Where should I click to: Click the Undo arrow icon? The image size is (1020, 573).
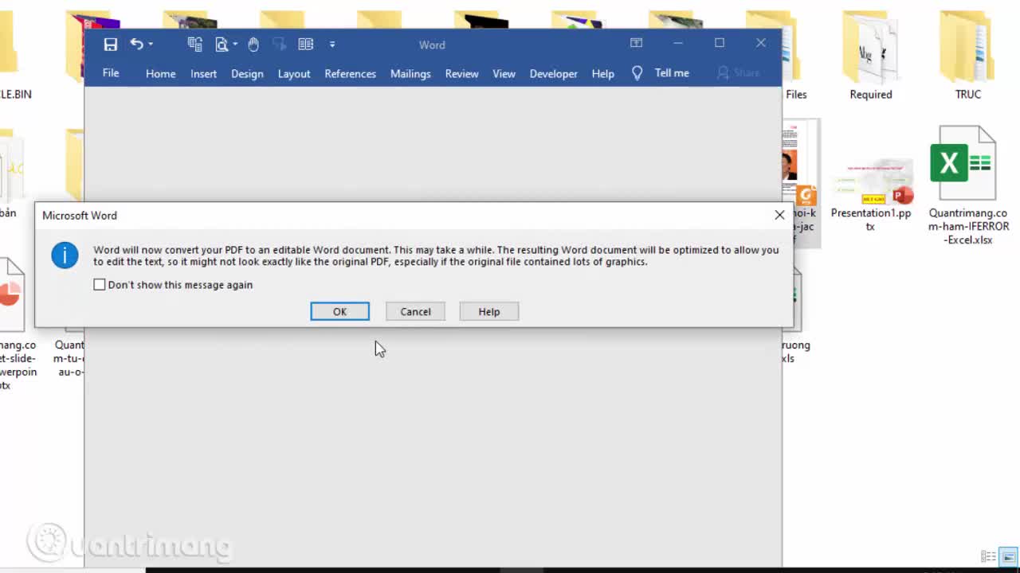pyautogui.click(x=136, y=45)
